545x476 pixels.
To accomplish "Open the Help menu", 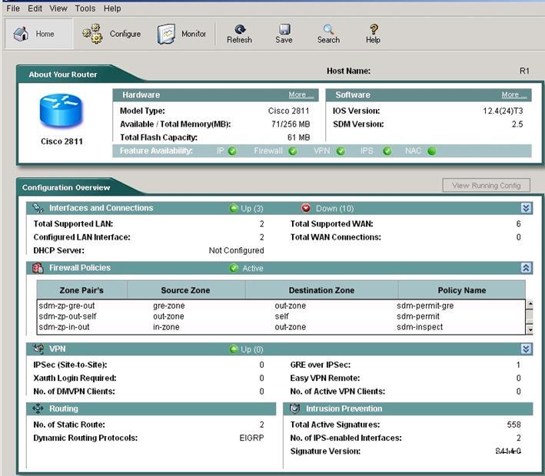I will pos(112,8).
